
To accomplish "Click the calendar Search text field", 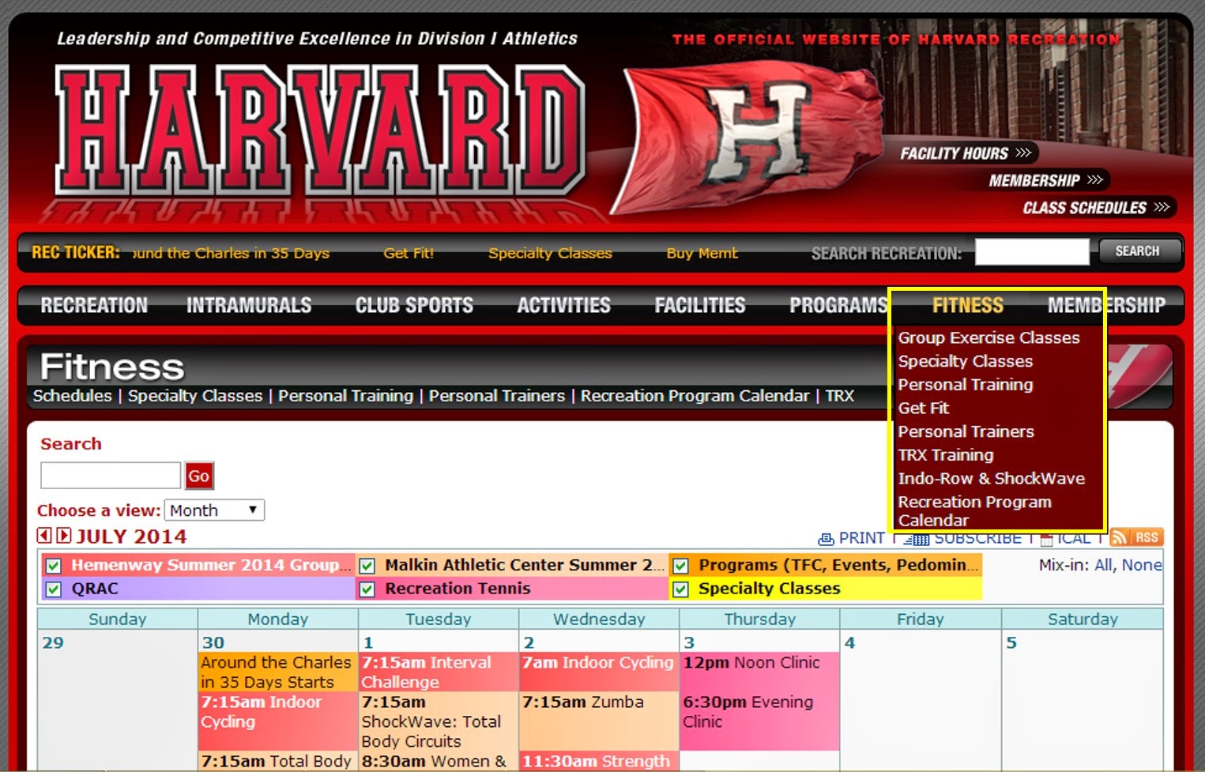I will tap(111, 476).
